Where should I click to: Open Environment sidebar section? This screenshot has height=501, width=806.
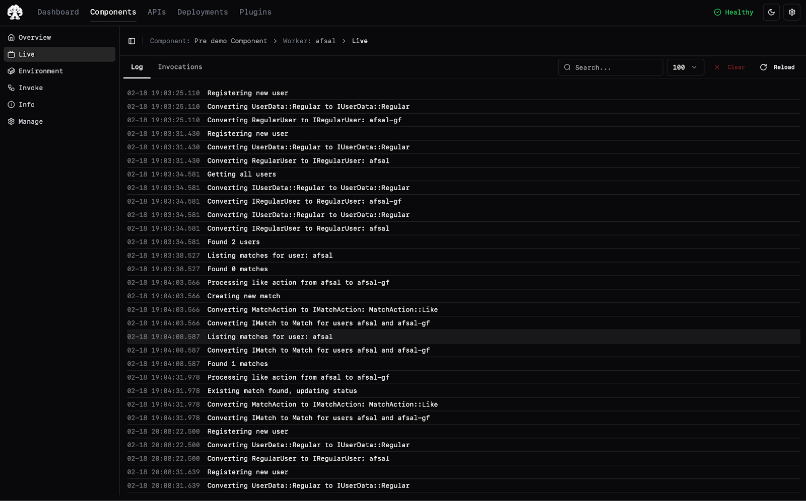click(59, 71)
